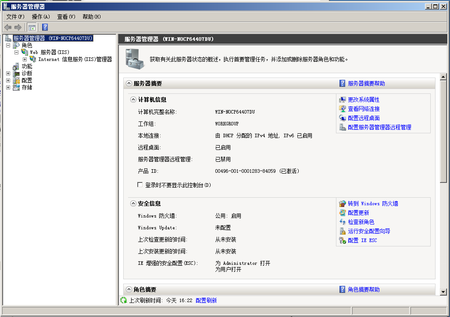Select the tree root 服务器管理器 (WIN-NOCP64407DU)
This screenshot has width=450, height=317.
point(53,38)
